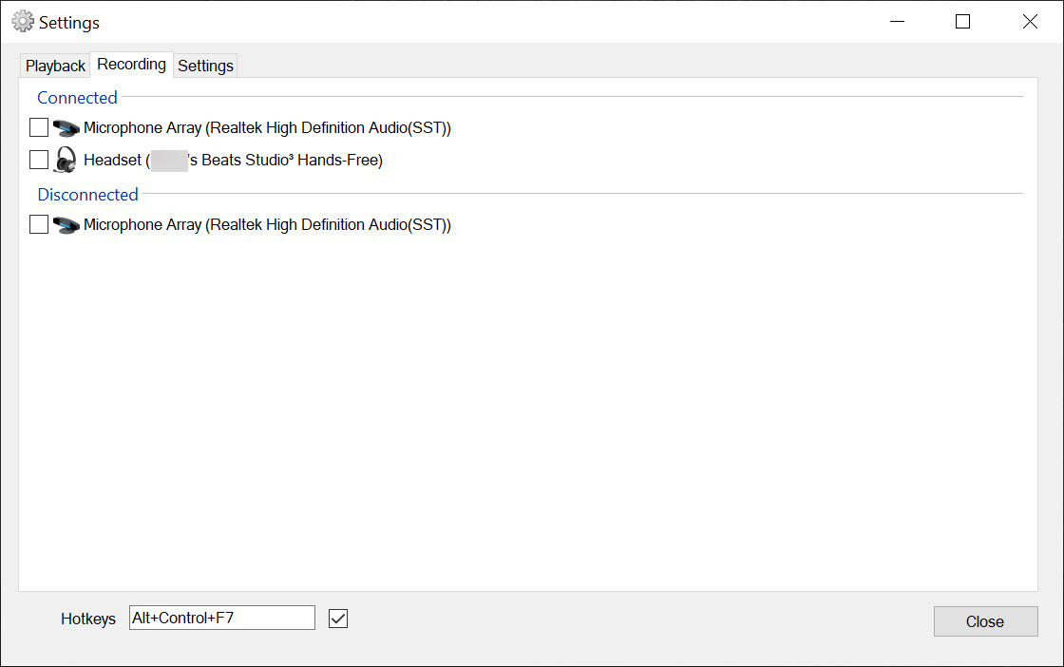Click the microphone icon under the Disconnected section
Viewport: 1064px width, 667px height.
[66, 225]
